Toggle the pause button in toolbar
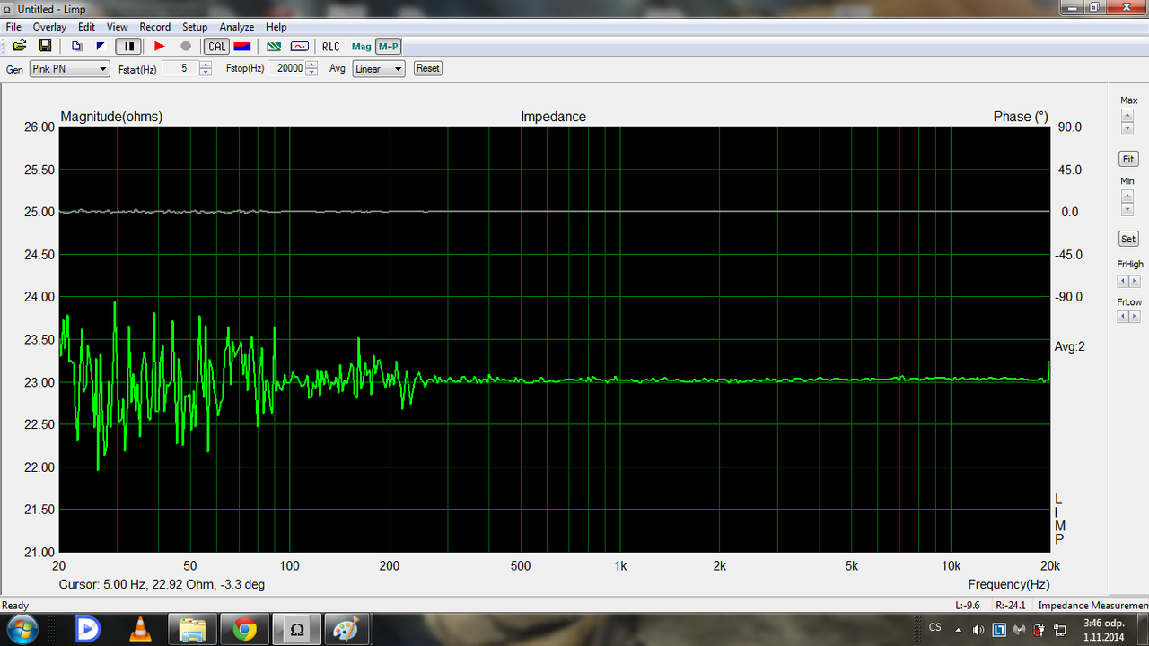This screenshot has width=1149, height=646. [128, 46]
